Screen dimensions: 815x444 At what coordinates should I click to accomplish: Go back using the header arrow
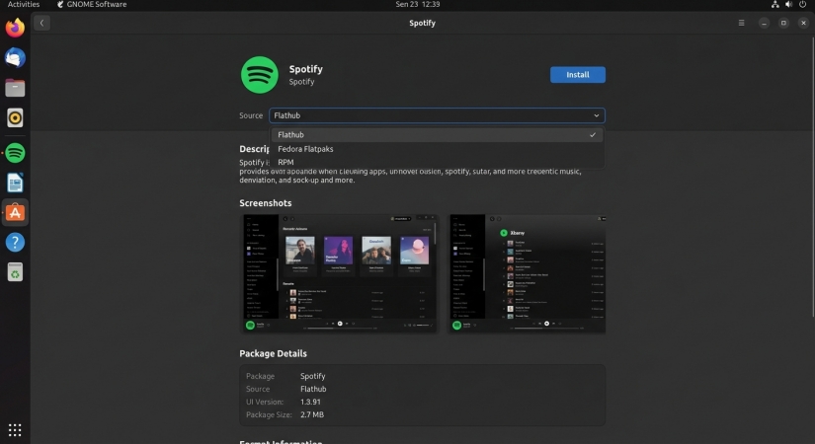tap(42, 23)
